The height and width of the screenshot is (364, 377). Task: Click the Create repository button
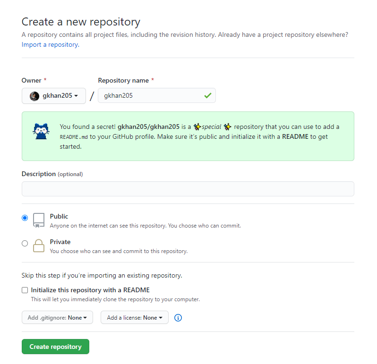coord(56,347)
